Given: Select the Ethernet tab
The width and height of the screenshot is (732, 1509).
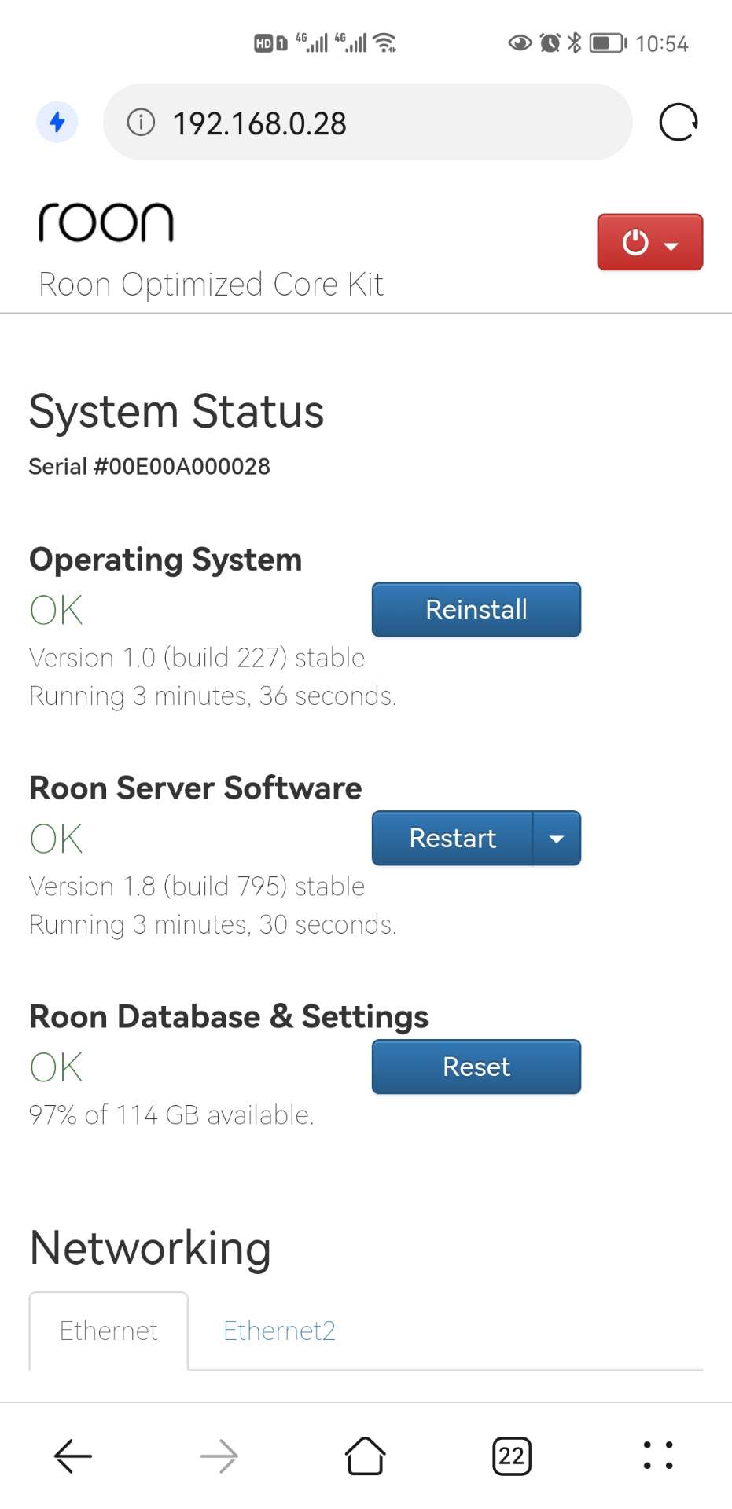Looking at the screenshot, I should [109, 1331].
